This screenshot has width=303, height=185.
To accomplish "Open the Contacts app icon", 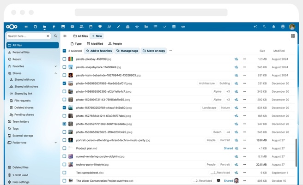I will 82,27.
